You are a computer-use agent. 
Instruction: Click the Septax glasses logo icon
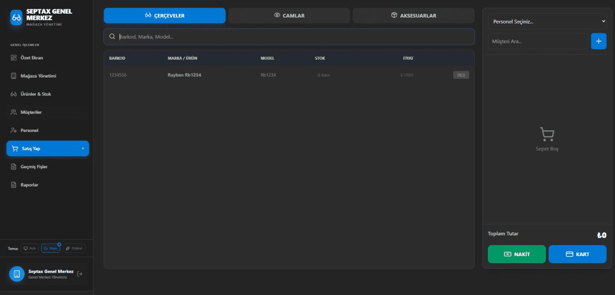coord(16,17)
